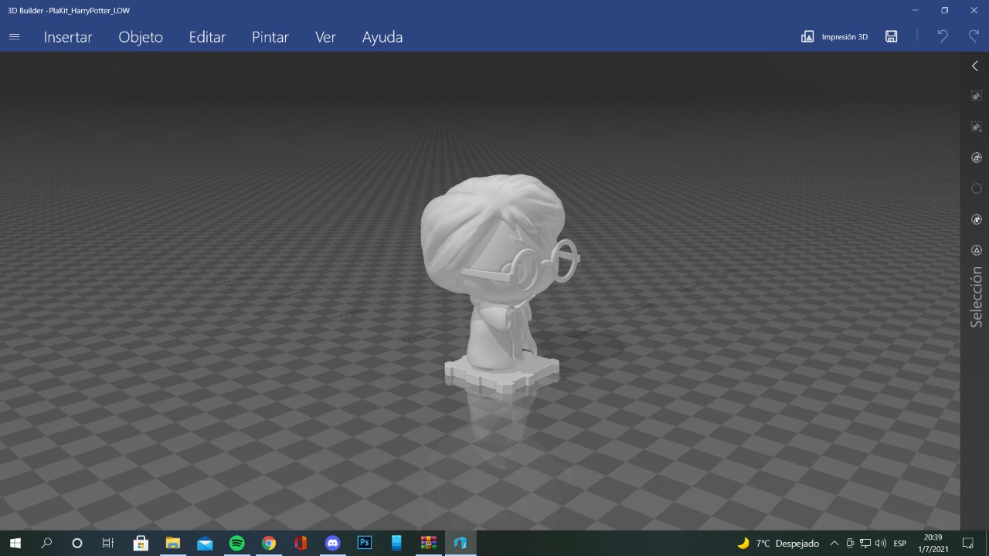Change the ESP input language
Screen dimensions: 989x556
click(900, 544)
